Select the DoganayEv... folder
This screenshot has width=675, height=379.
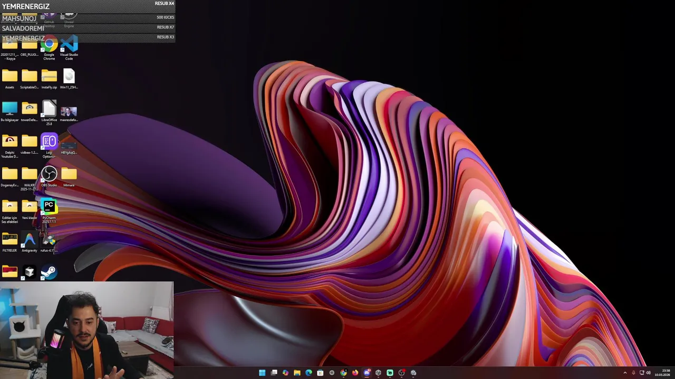tap(9, 177)
